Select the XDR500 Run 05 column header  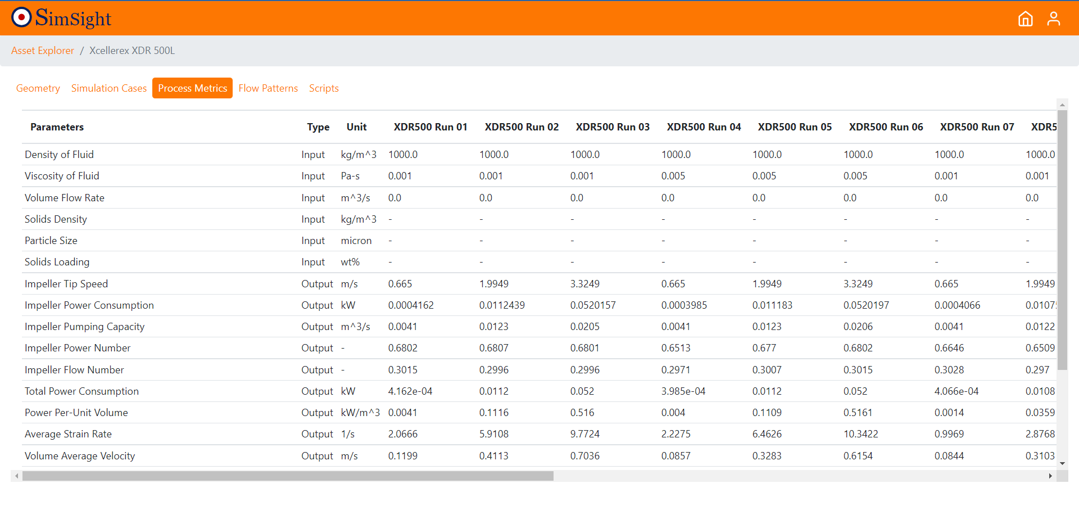795,127
